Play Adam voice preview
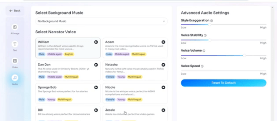The height and width of the screenshot is (121, 277). 163,42
